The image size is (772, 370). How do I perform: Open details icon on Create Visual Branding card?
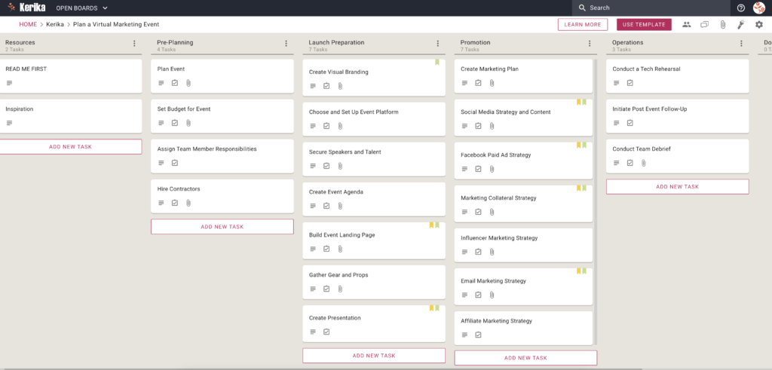click(313, 86)
